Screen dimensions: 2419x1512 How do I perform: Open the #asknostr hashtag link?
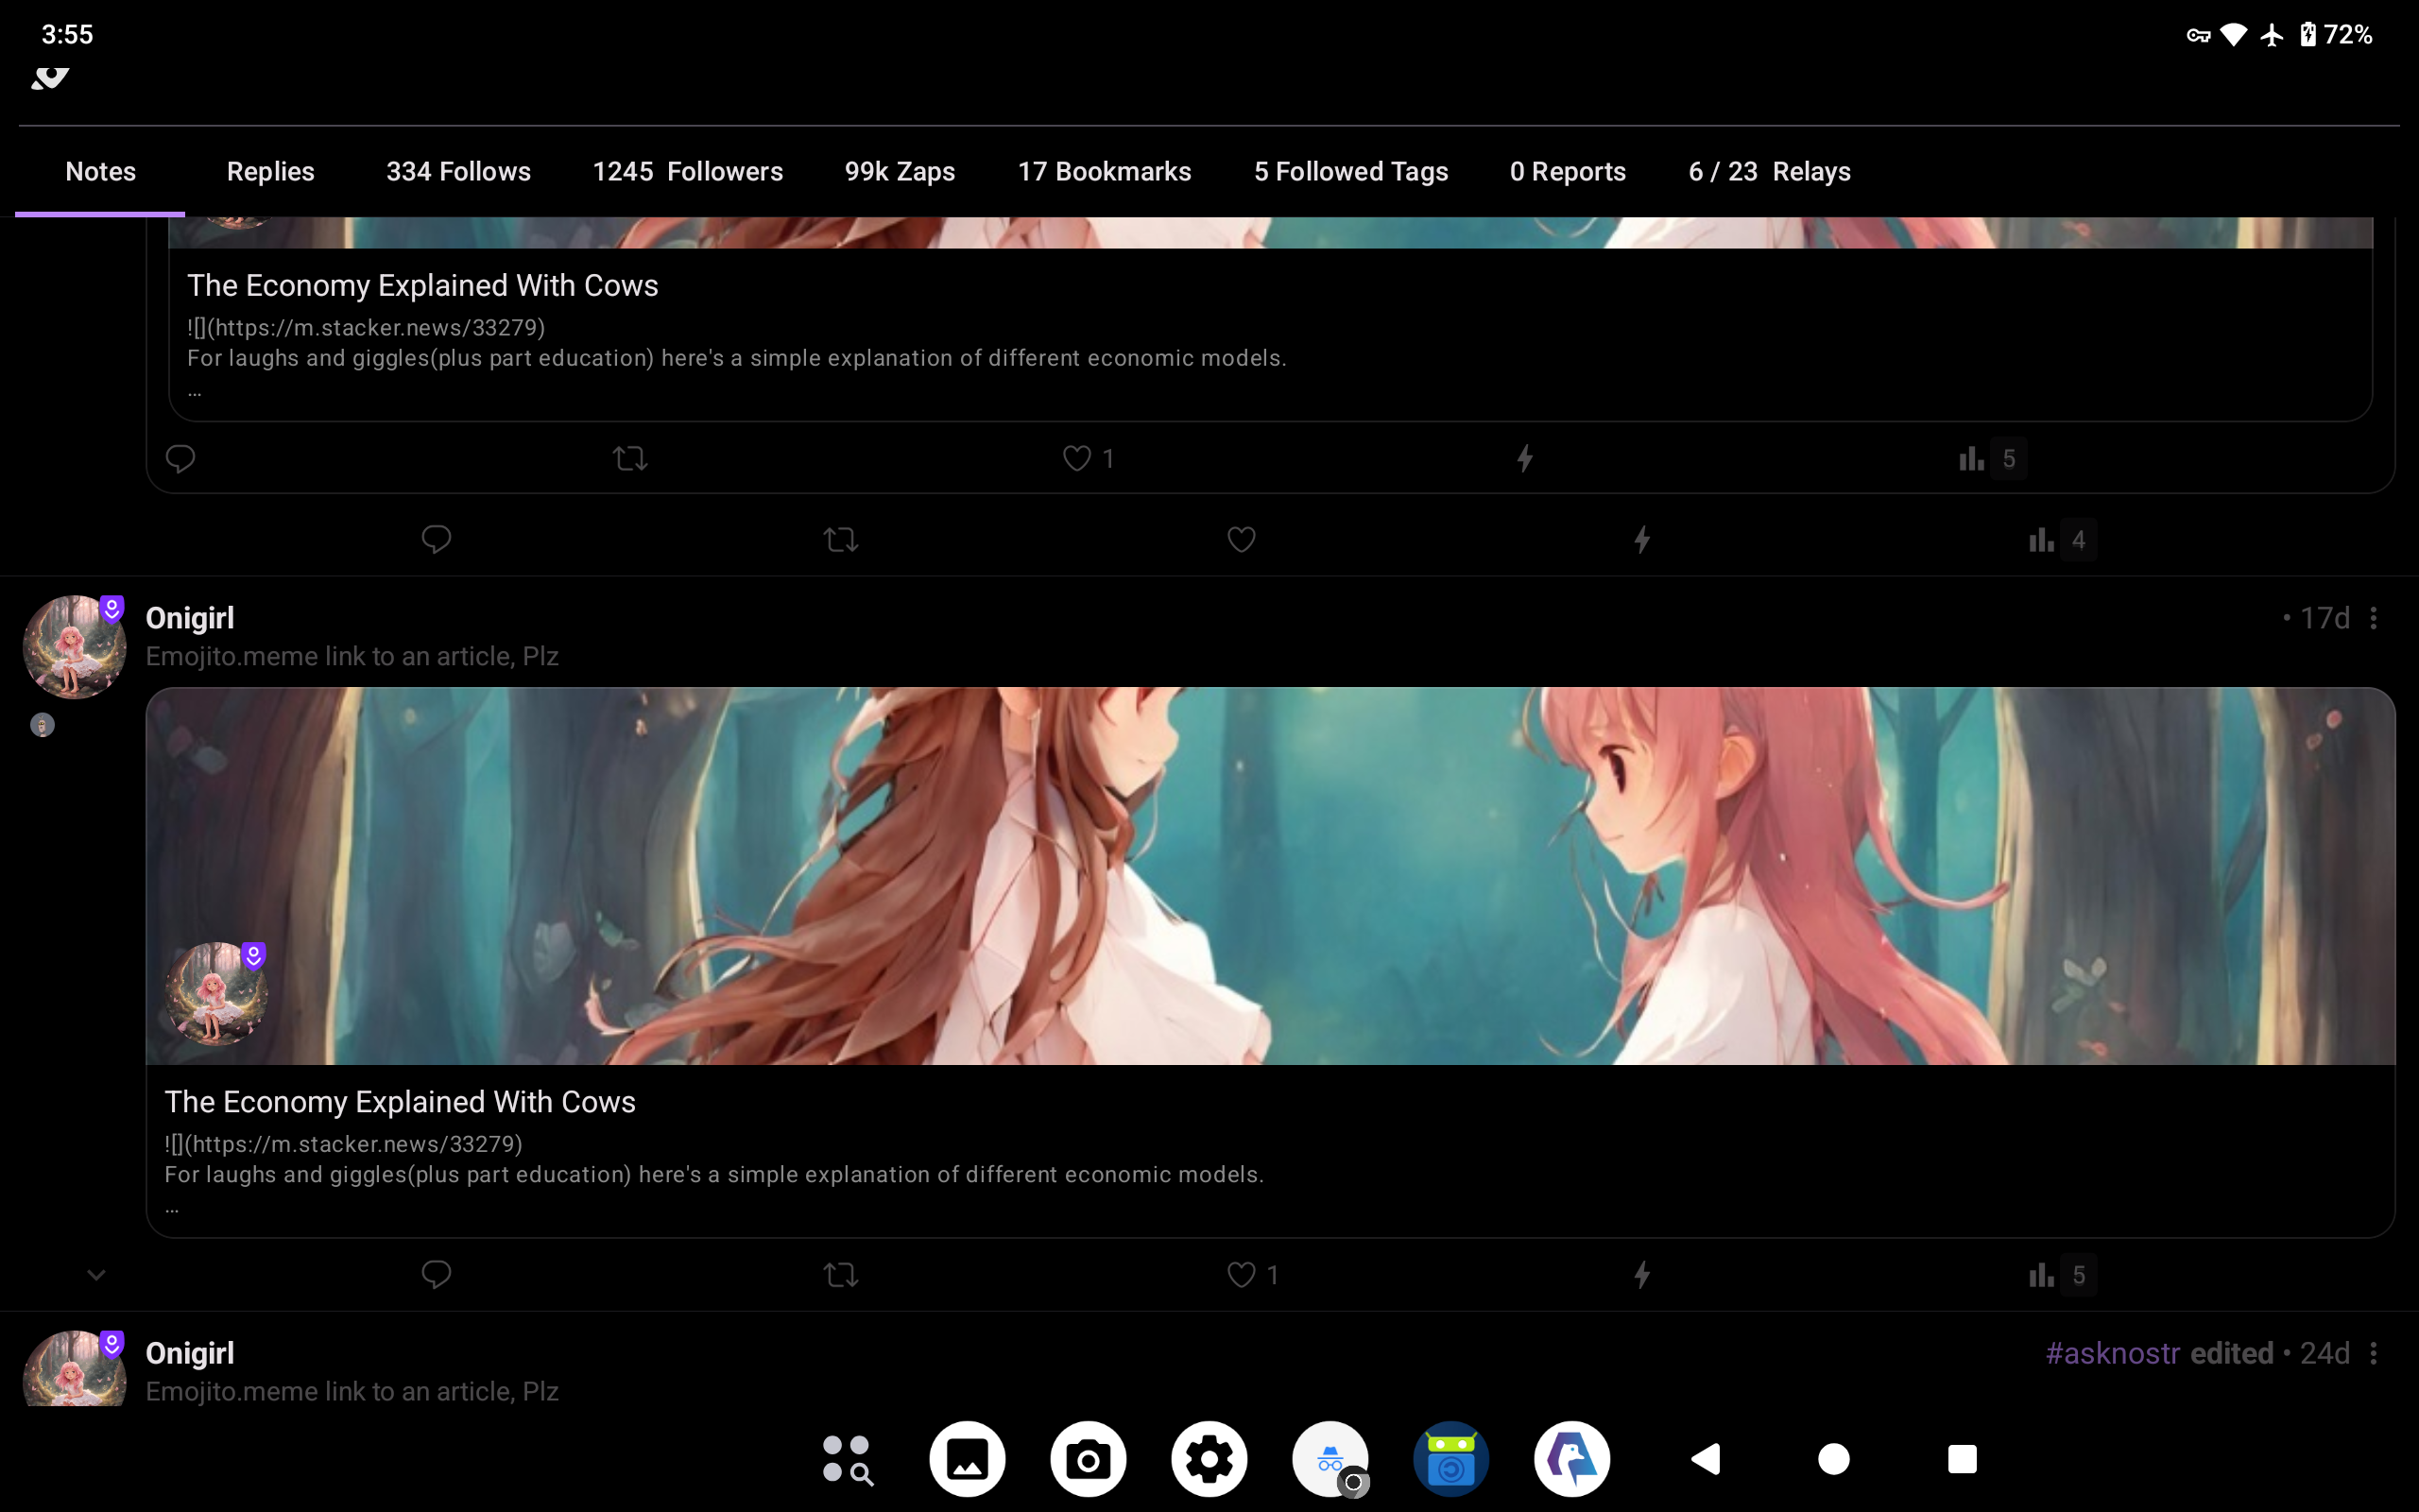coord(2111,1353)
